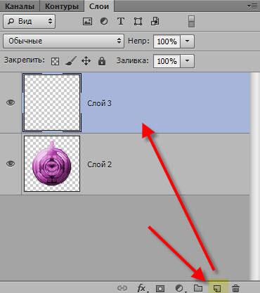Open the Layers panel options menu
This screenshot has width=260, height=293.
pos(252,6)
